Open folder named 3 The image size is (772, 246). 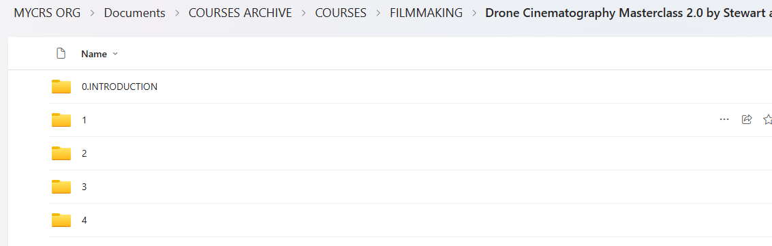click(84, 187)
